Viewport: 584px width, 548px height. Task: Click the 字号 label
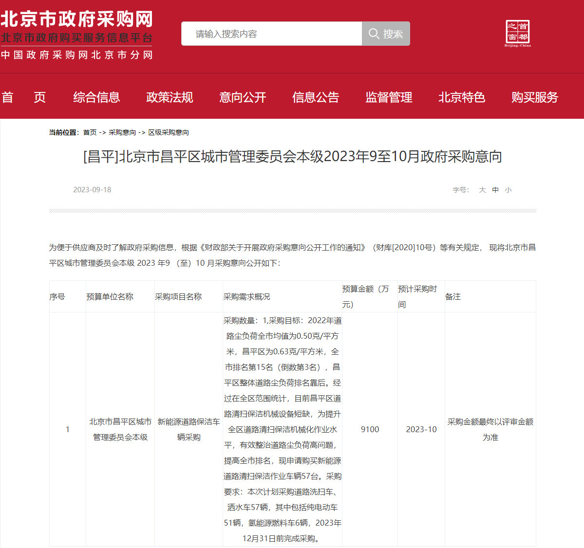pyautogui.click(x=461, y=190)
